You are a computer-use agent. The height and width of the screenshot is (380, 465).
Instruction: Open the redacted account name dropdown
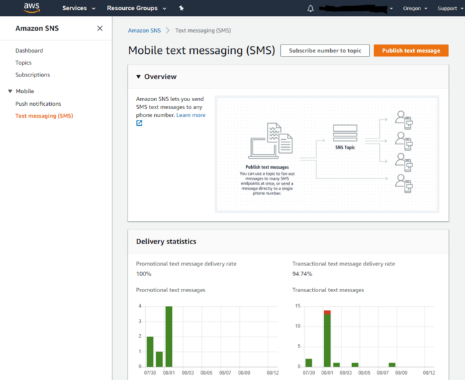point(356,9)
